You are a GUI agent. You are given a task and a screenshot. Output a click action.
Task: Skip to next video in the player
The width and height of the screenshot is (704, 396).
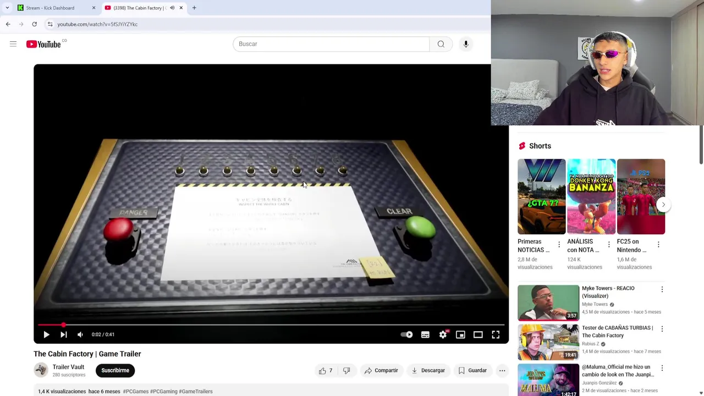(x=64, y=334)
